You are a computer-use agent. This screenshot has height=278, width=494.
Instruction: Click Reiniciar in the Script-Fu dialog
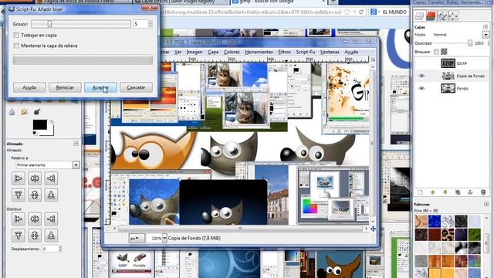click(65, 87)
